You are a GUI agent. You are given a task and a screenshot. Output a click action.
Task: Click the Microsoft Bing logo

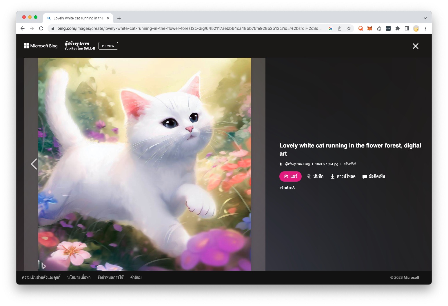(41, 46)
